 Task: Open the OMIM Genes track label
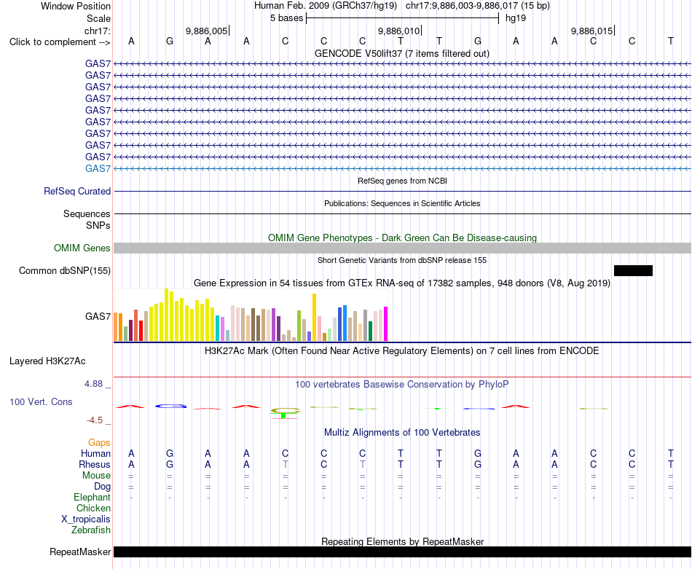(82, 248)
